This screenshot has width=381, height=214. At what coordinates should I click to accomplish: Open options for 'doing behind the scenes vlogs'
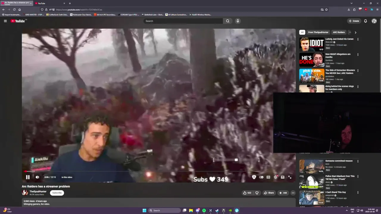point(358,87)
